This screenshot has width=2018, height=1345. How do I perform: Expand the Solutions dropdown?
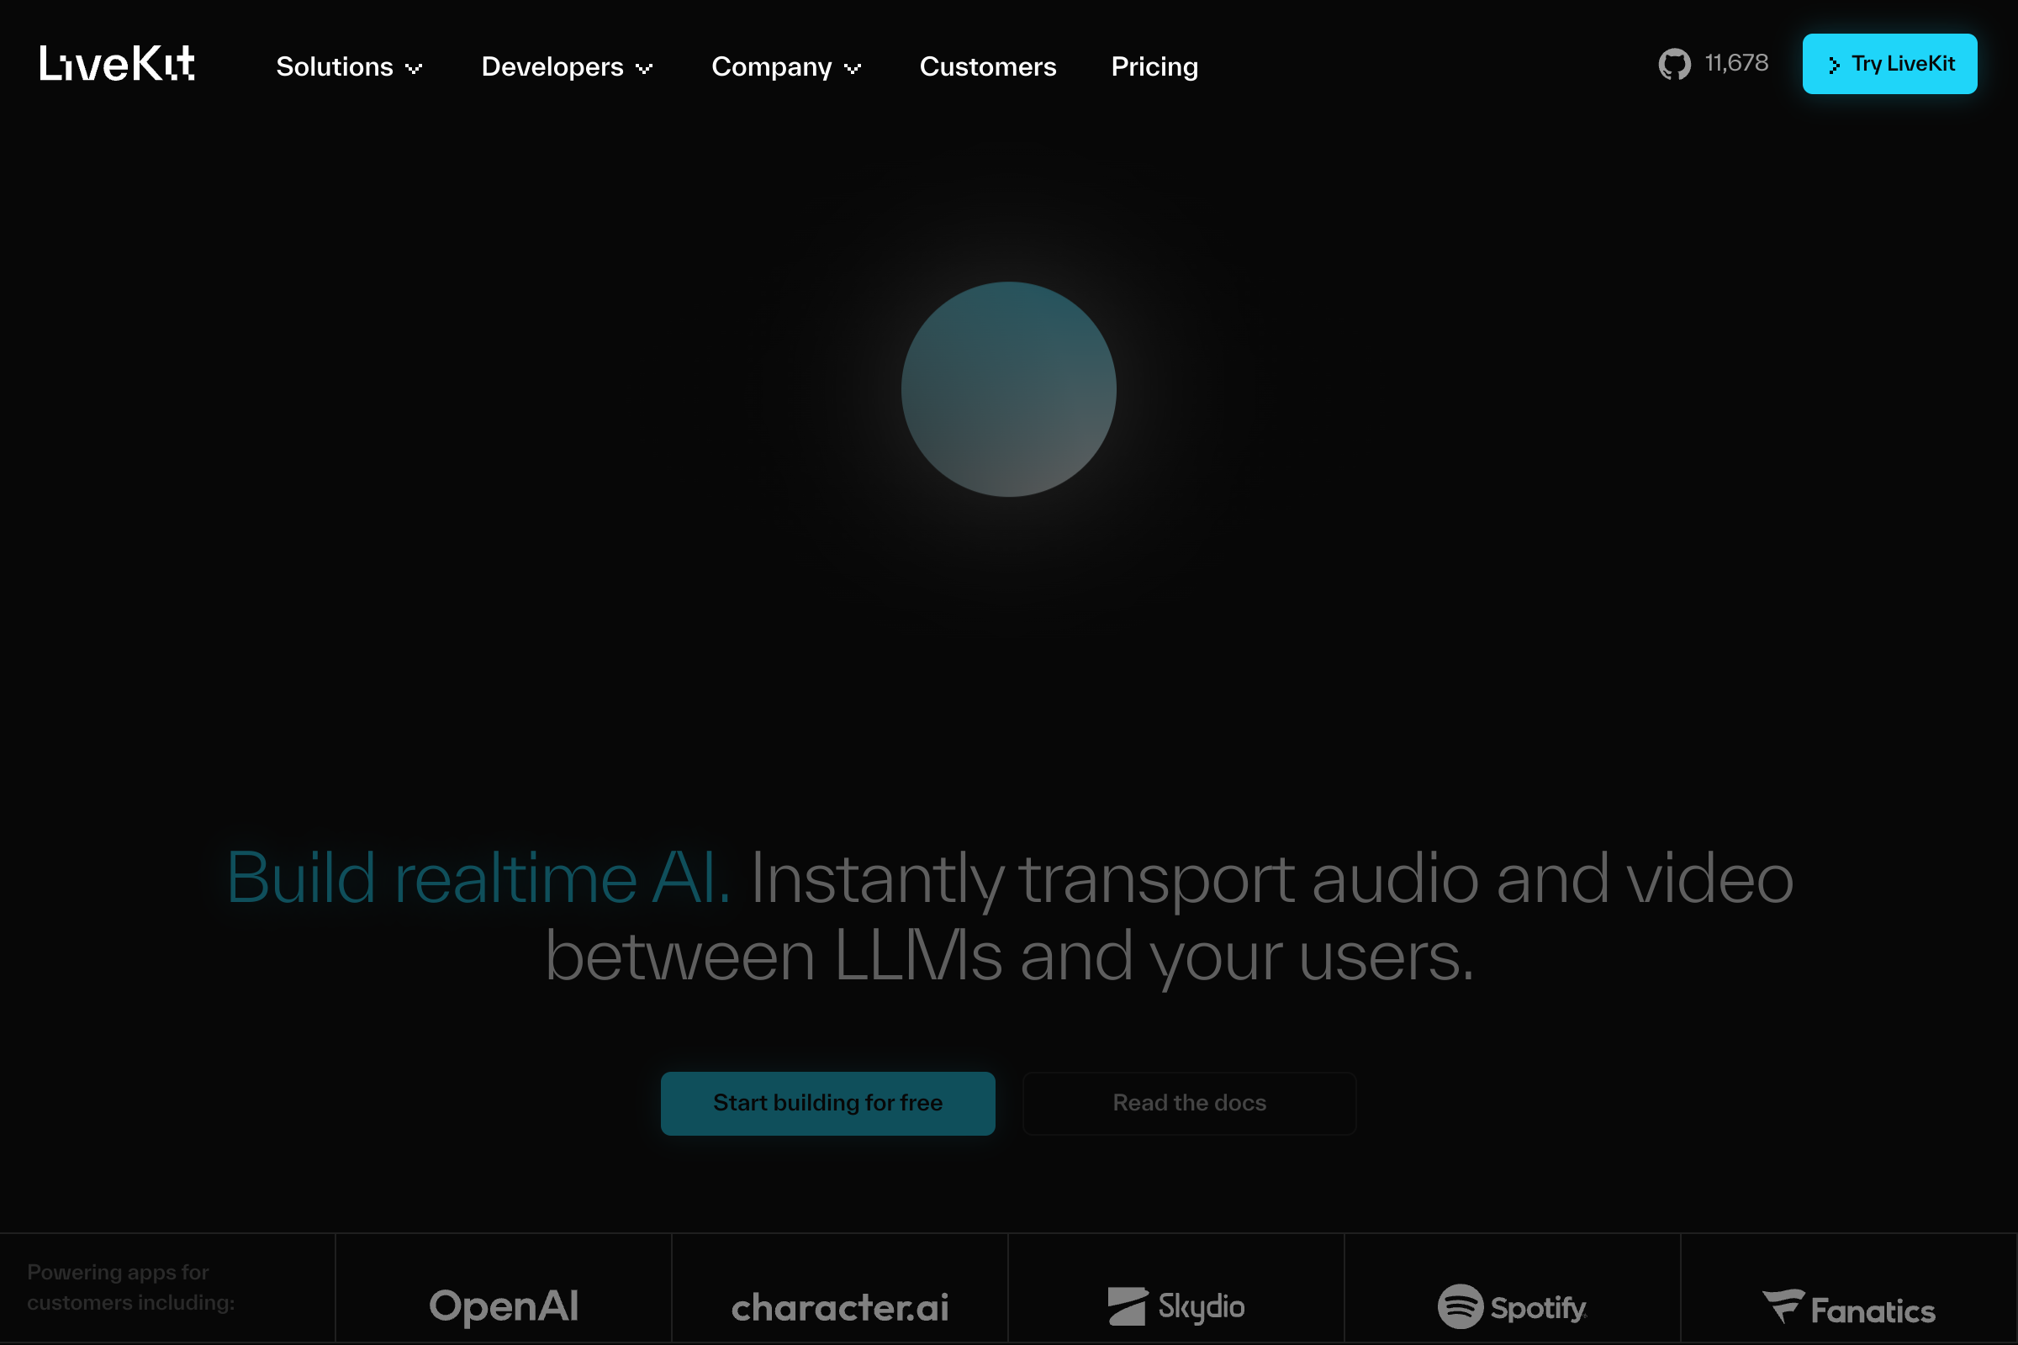coord(335,67)
